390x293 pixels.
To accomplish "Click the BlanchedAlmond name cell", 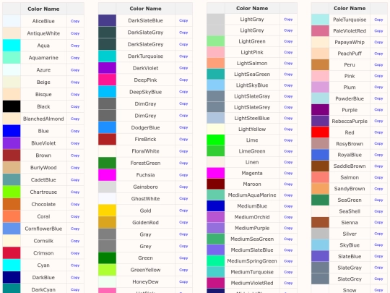I will [x=43, y=119].
